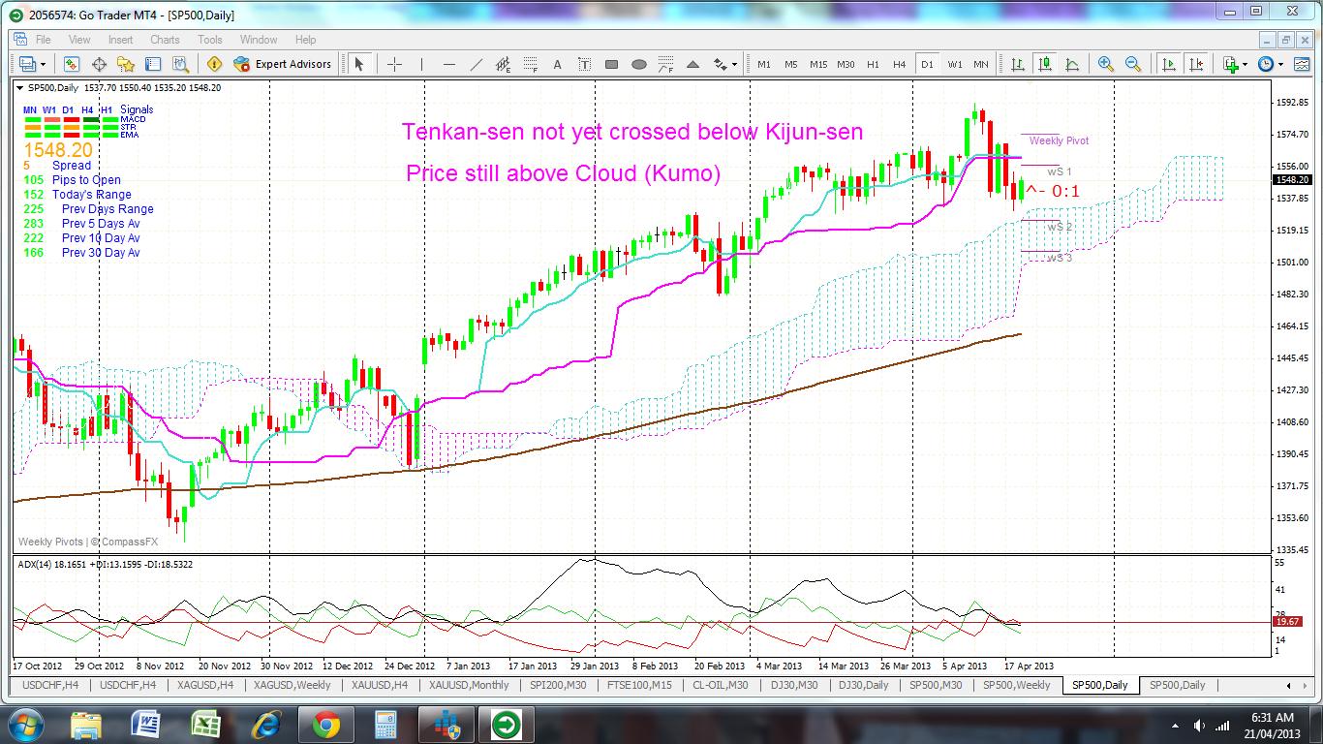Activate the Draw Ellipse tool

tap(640, 64)
